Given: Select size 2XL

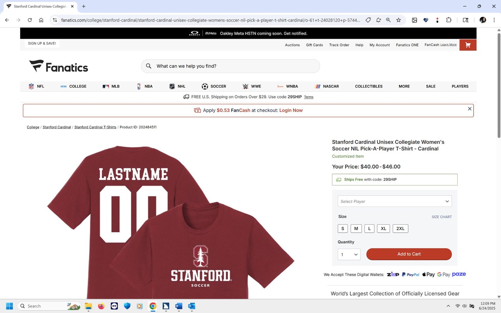Looking at the screenshot, I should 400,228.
